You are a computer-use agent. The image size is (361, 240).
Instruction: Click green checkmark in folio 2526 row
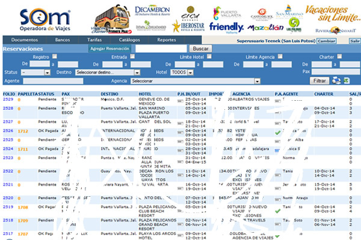coord(278,133)
